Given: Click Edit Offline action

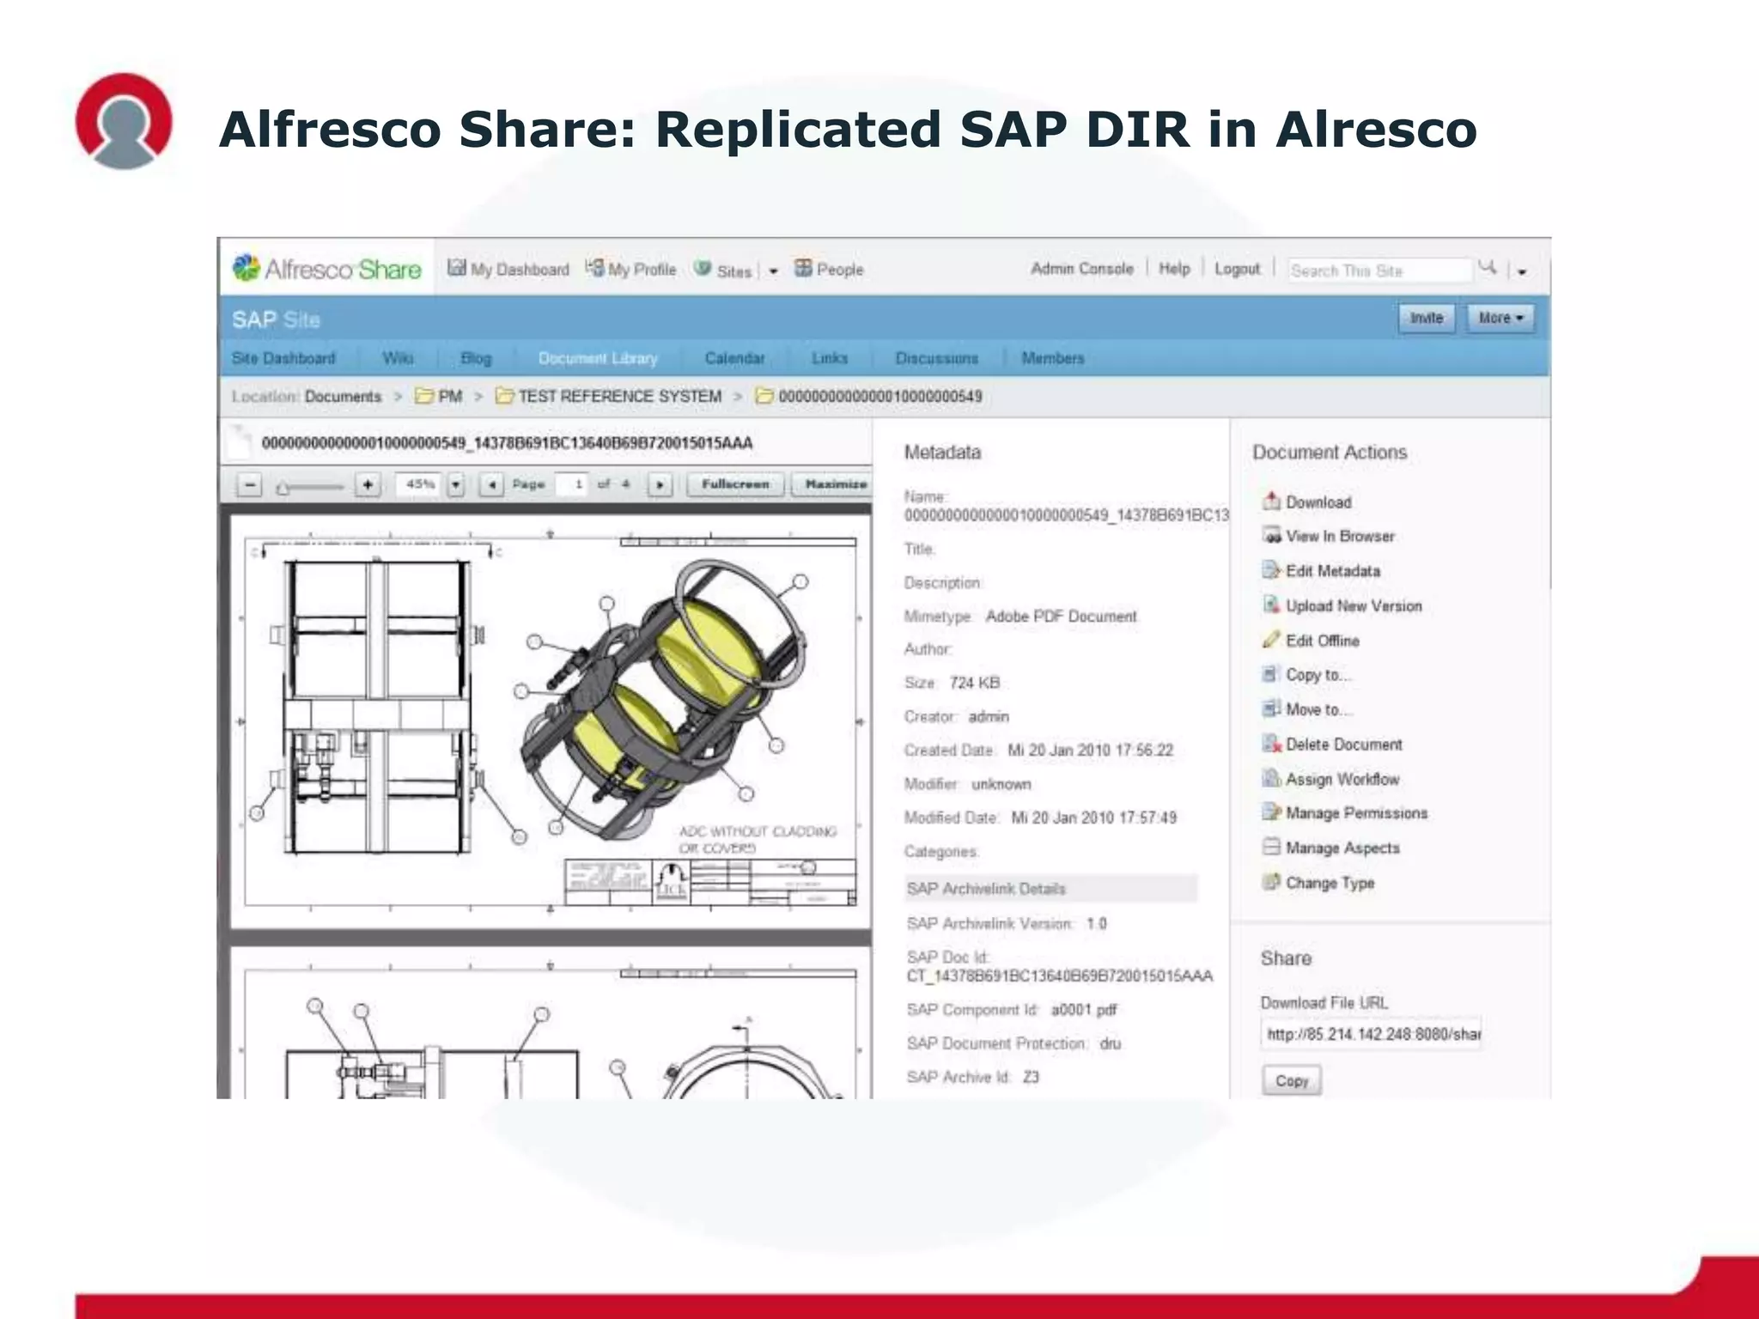Looking at the screenshot, I should (1312, 641).
